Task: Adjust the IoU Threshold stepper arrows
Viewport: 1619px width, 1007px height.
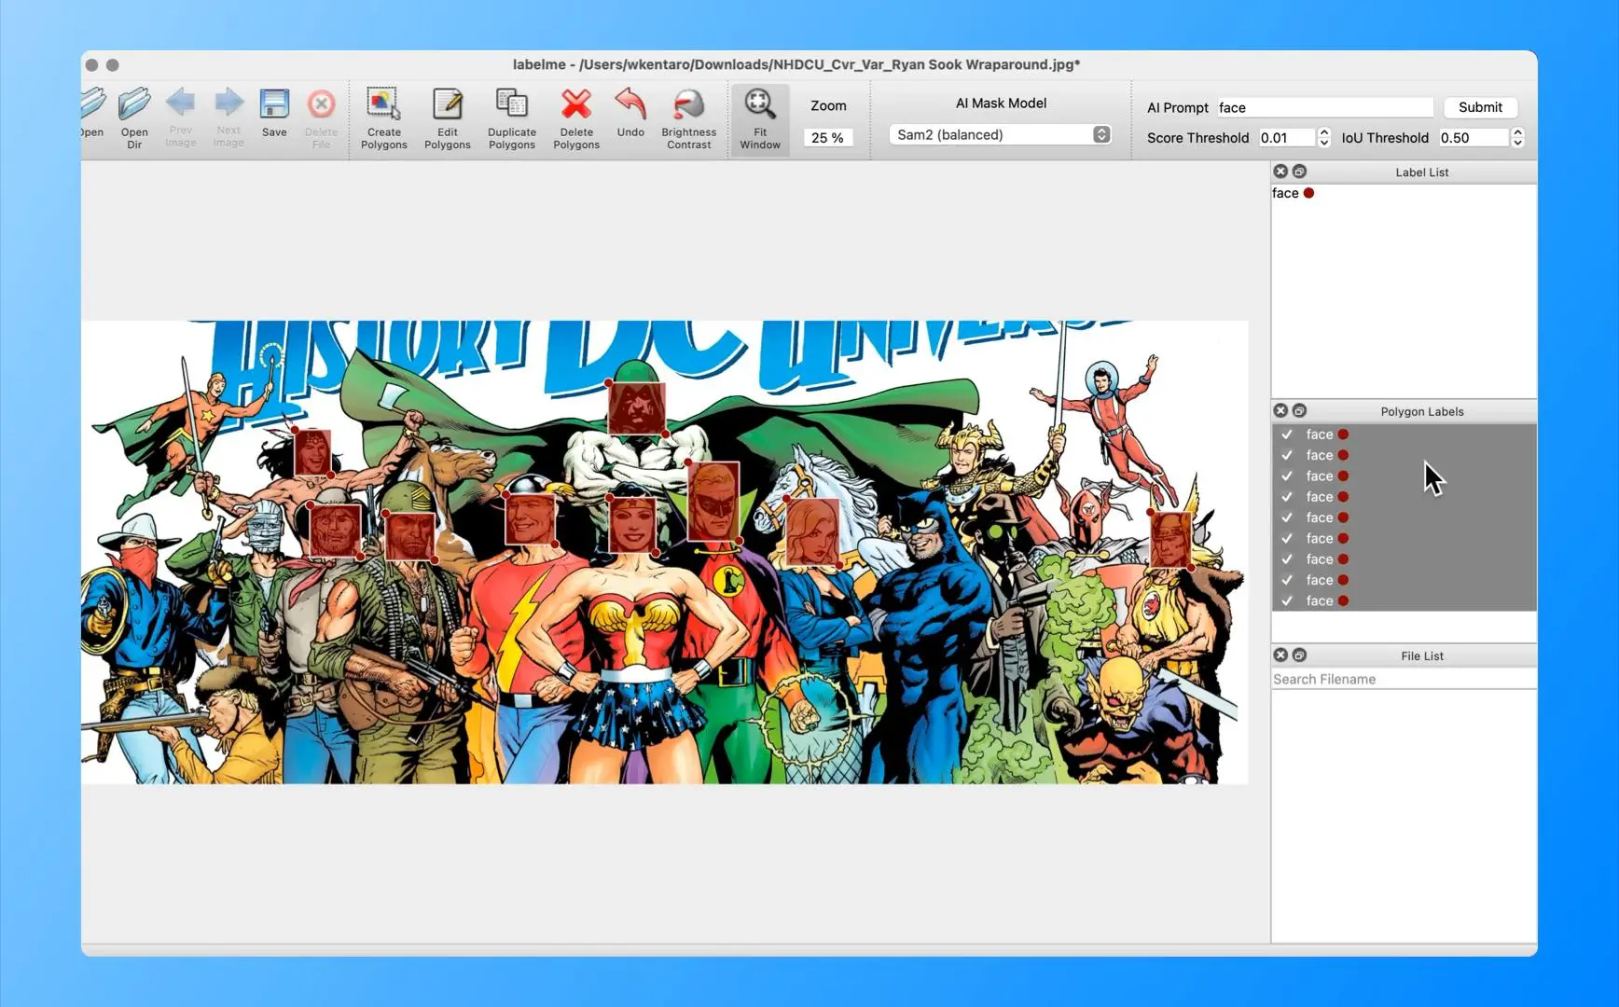Action: click(x=1517, y=138)
